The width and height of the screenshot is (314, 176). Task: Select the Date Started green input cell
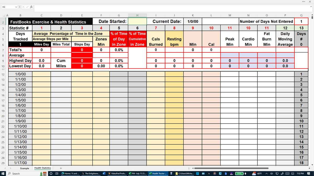click(x=137, y=21)
